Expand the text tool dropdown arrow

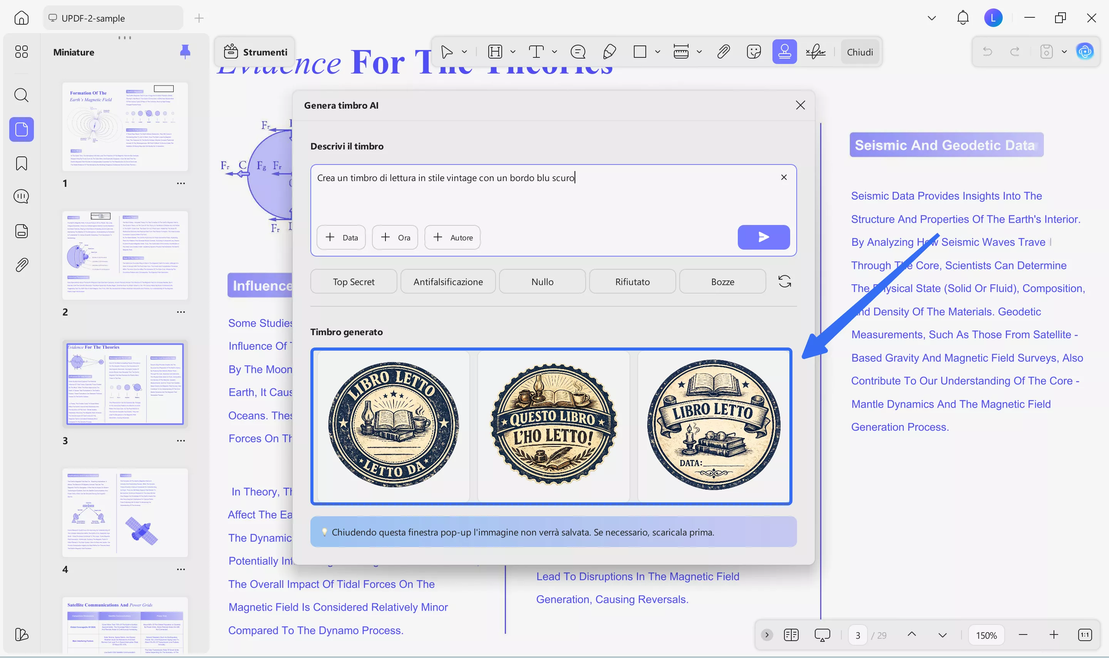(x=554, y=52)
